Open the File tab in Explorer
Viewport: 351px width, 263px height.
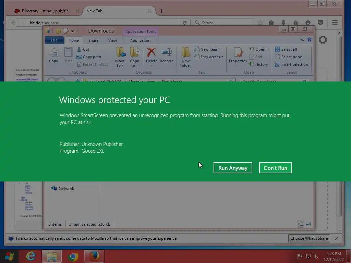point(54,40)
